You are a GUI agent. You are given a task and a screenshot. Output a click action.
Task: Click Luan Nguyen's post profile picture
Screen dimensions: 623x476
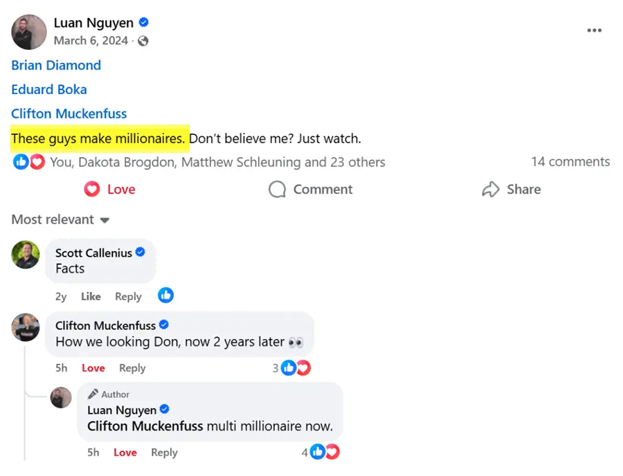pos(29,32)
